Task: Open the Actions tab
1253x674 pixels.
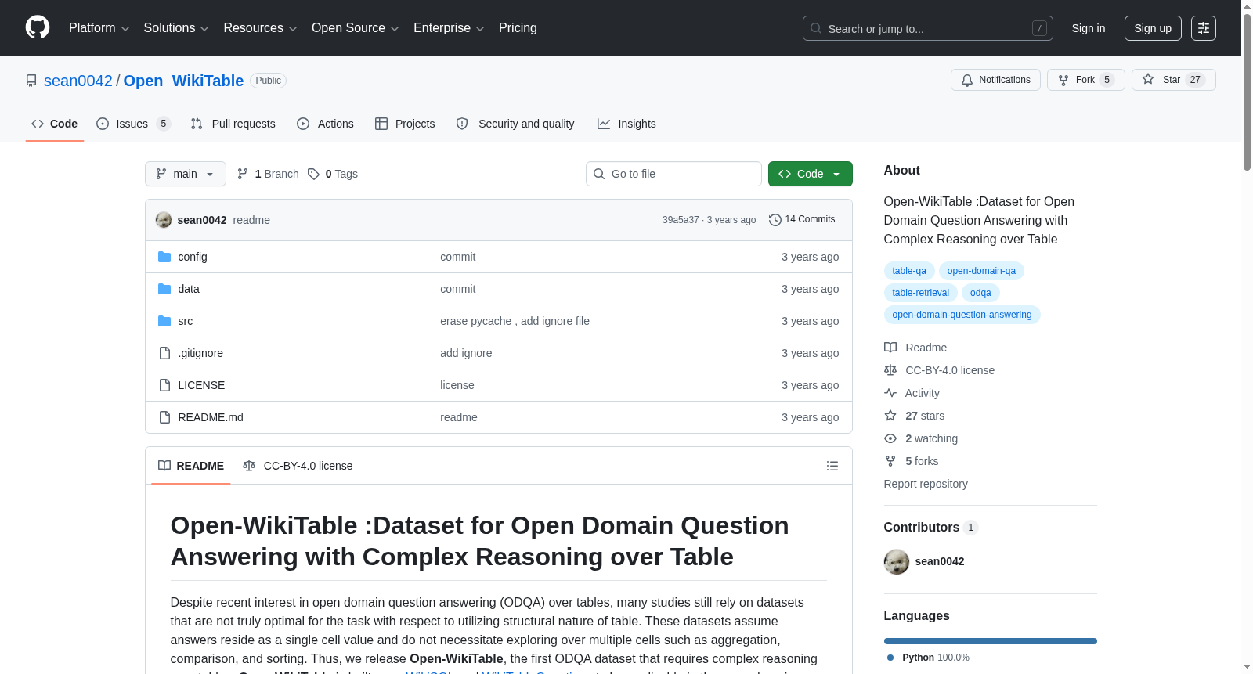Action: (326, 124)
